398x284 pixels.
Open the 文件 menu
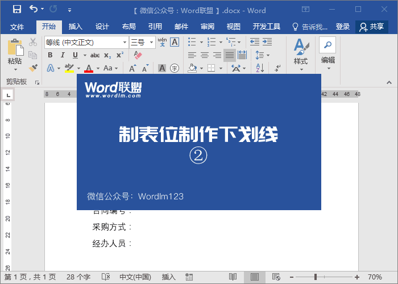pos(17,27)
